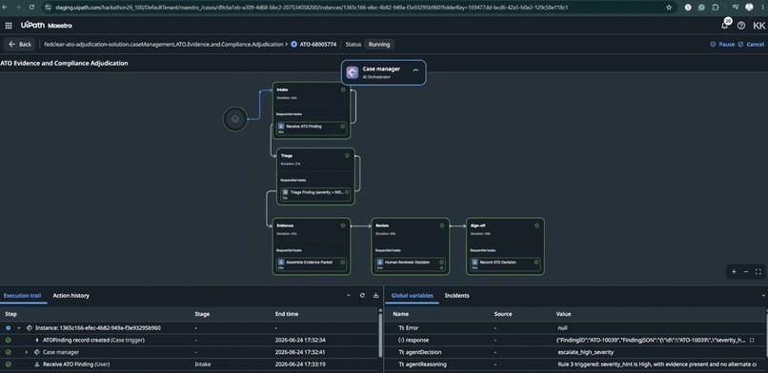The width and height of the screenshot is (768, 373).
Task: Click the Record ATO Decision task icon
Action: click(x=475, y=262)
